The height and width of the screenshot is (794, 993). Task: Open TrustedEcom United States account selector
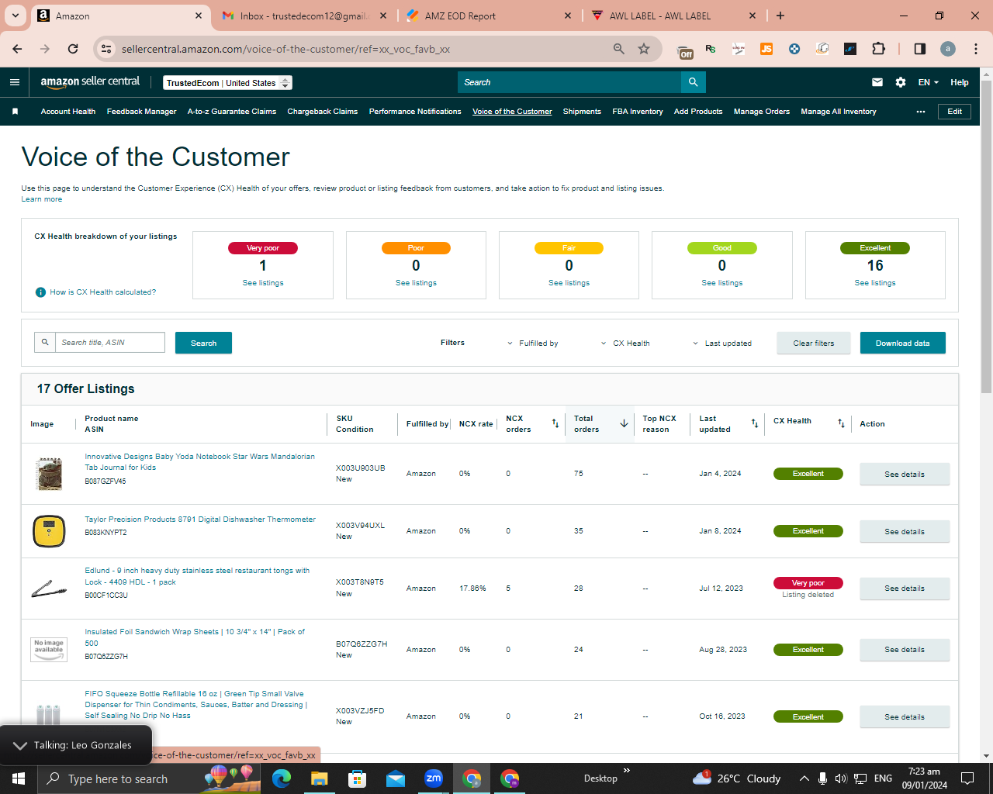coord(228,83)
